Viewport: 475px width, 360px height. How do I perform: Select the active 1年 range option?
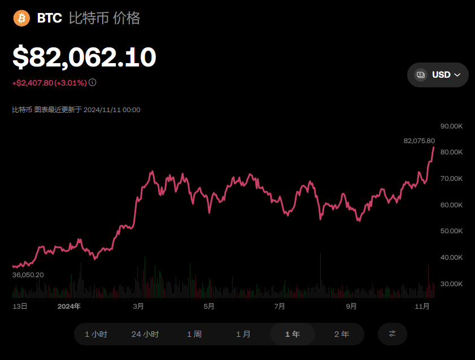pyautogui.click(x=293, y=334)
